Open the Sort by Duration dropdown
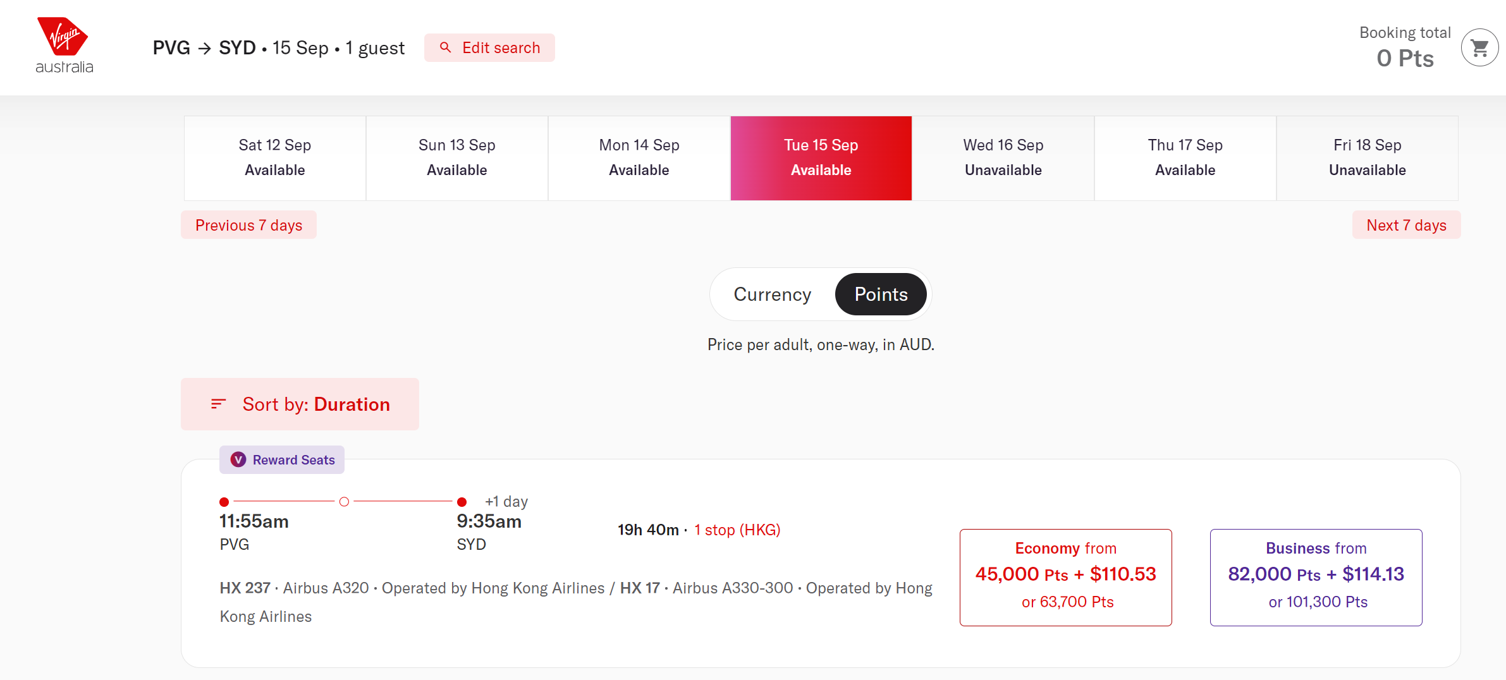1506x680 pixels. point(300,404)
